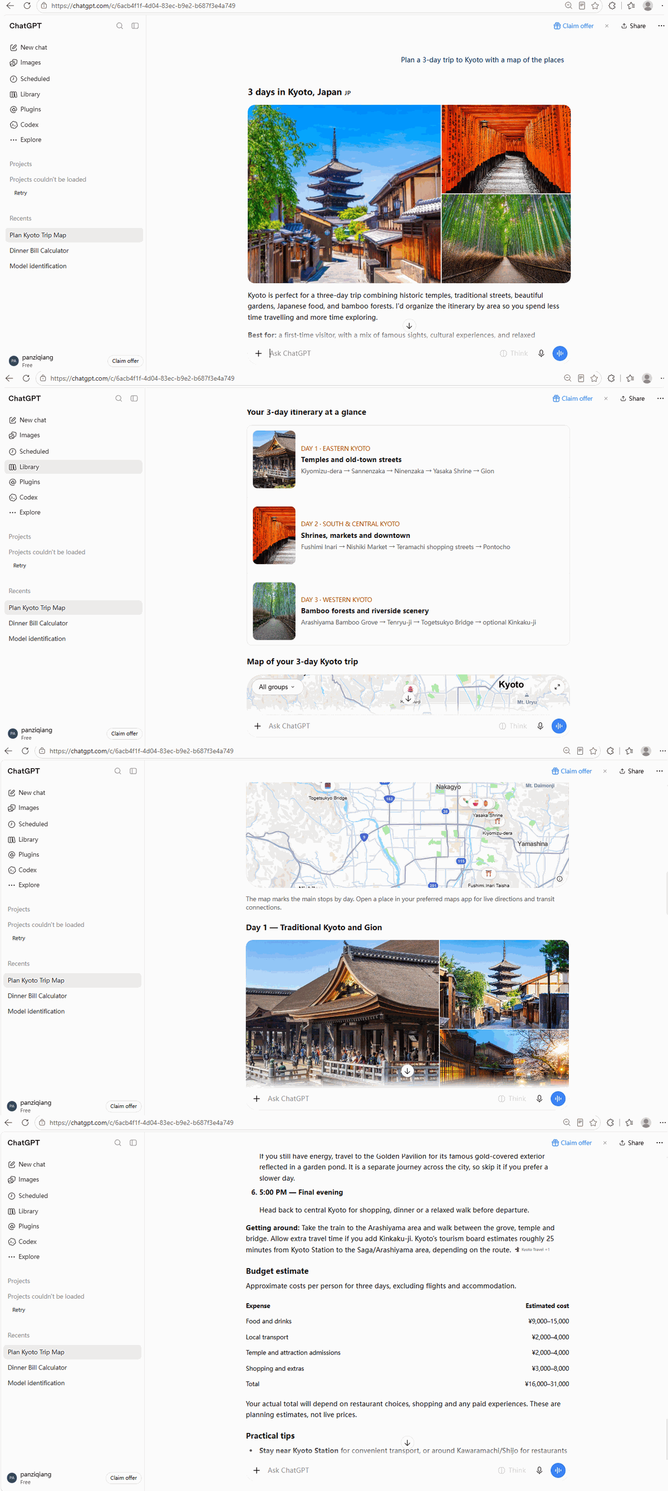668x1491 pixels.
Task: Expand Explore in the Day 1 photos pane sidebar
Action: pyautogui.click(x=28, y=885)
